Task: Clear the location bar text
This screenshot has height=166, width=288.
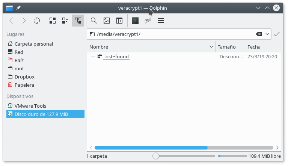Action: pos(259,34)
